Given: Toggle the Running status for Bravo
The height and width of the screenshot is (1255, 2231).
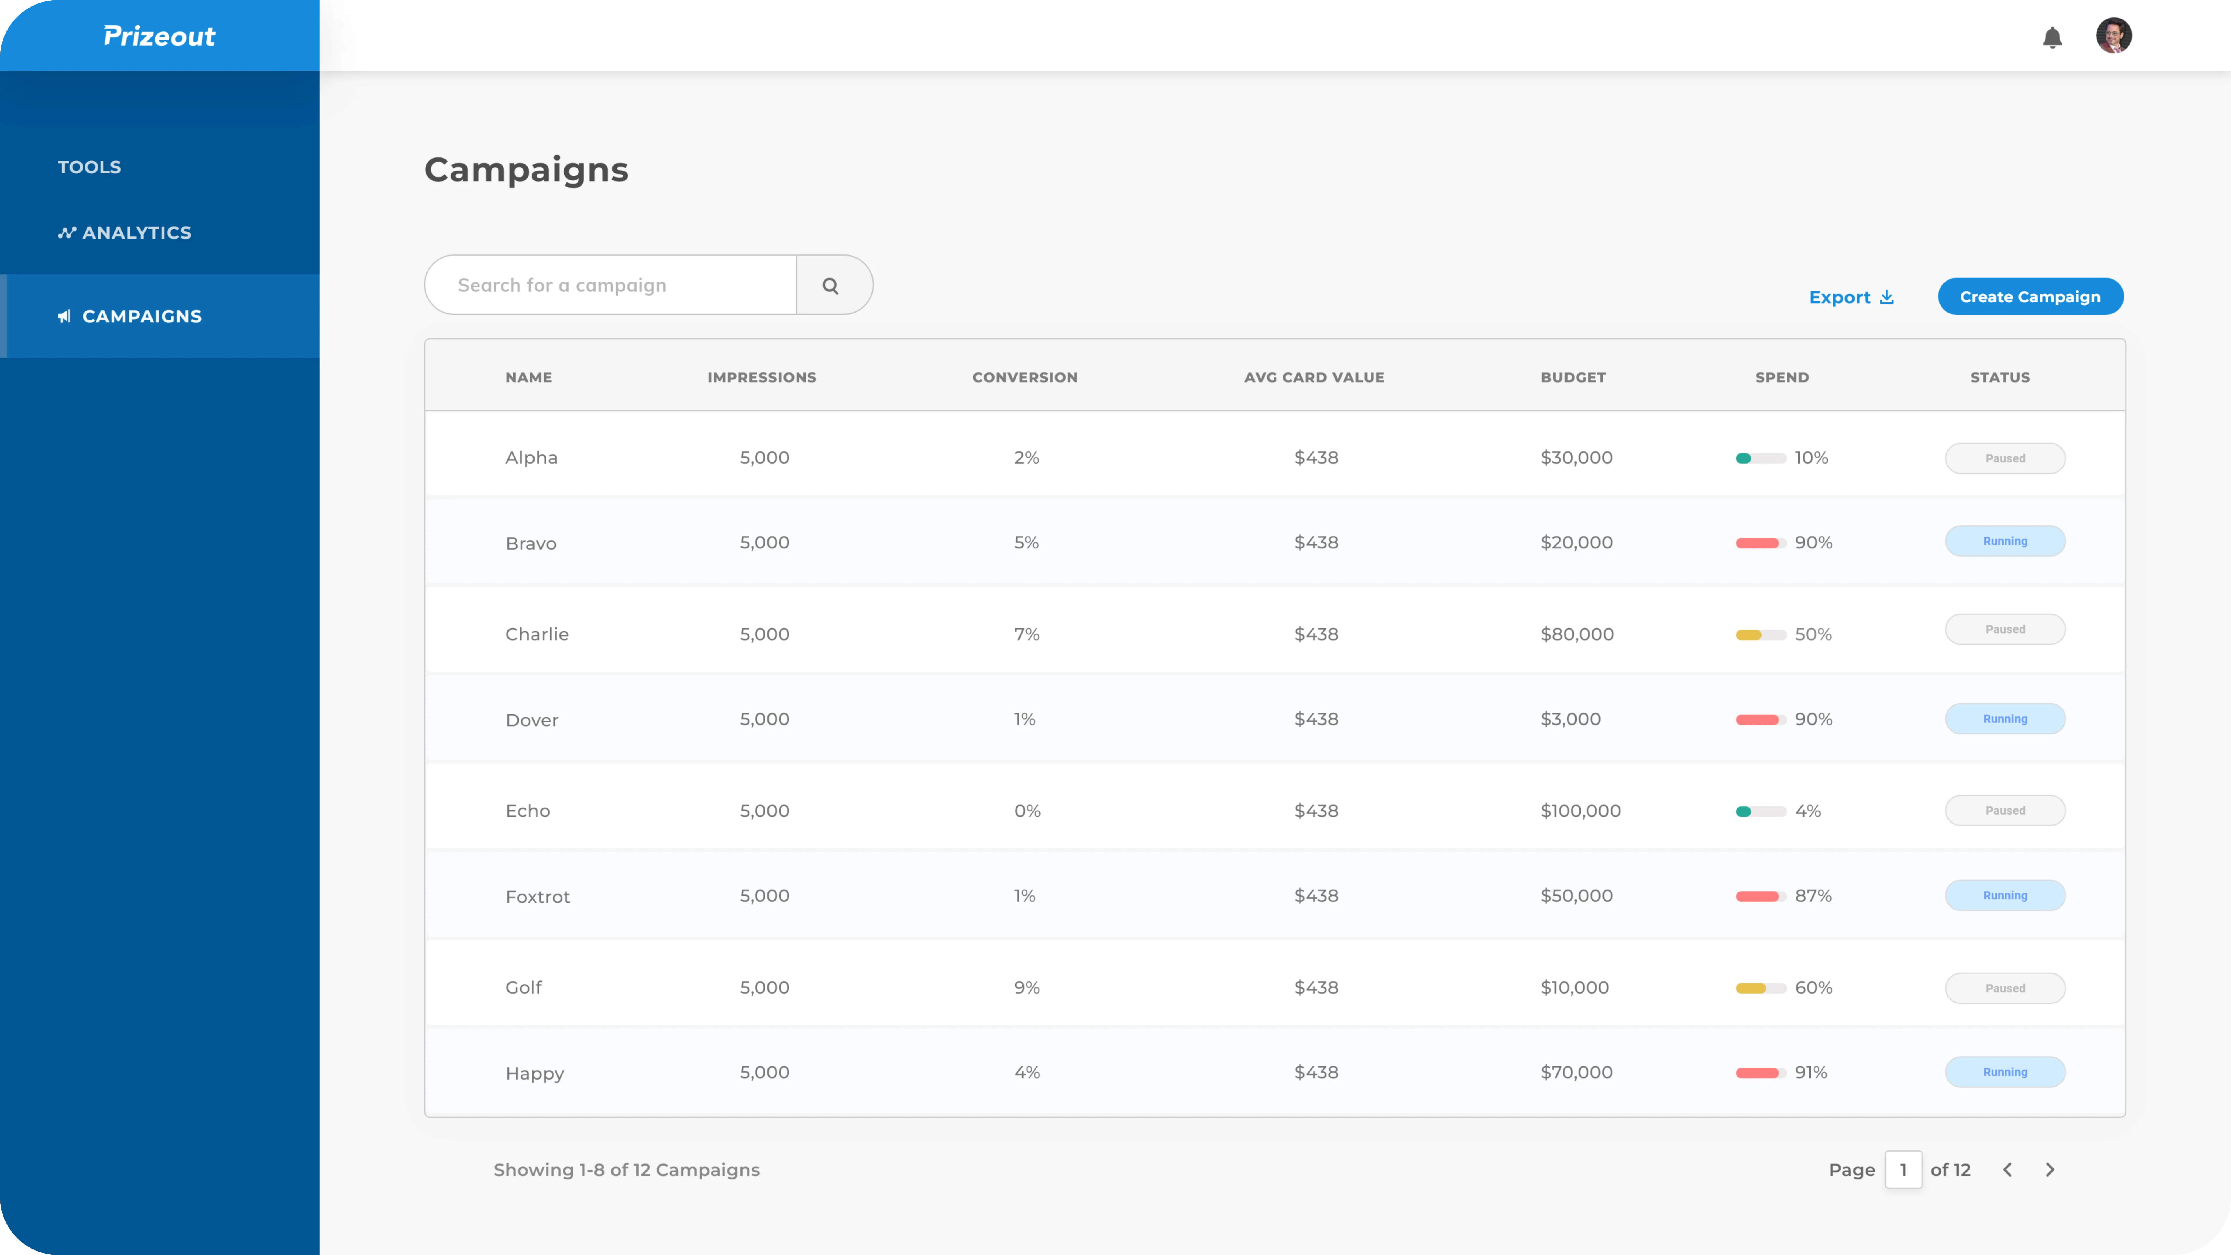Looking at the screenshot, I should click(x=2005, y=541).
